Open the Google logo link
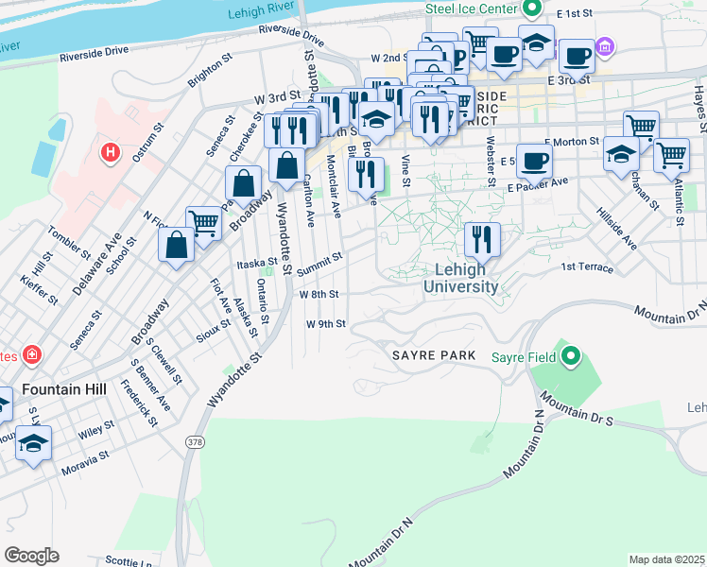This screenshot has height=567, width=707. (x=31, y=556)
